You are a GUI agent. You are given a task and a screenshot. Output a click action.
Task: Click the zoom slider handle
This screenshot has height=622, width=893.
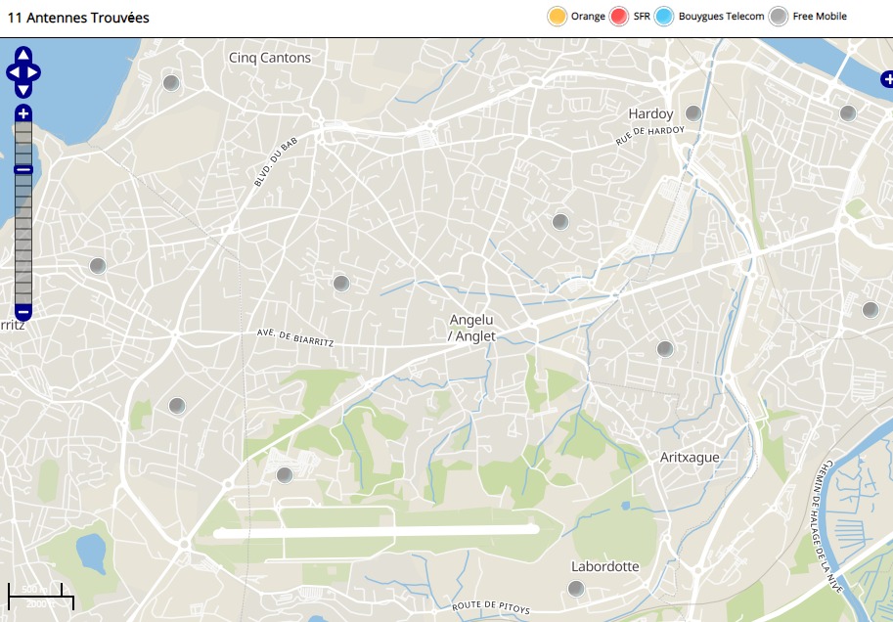tap(23, 170)
